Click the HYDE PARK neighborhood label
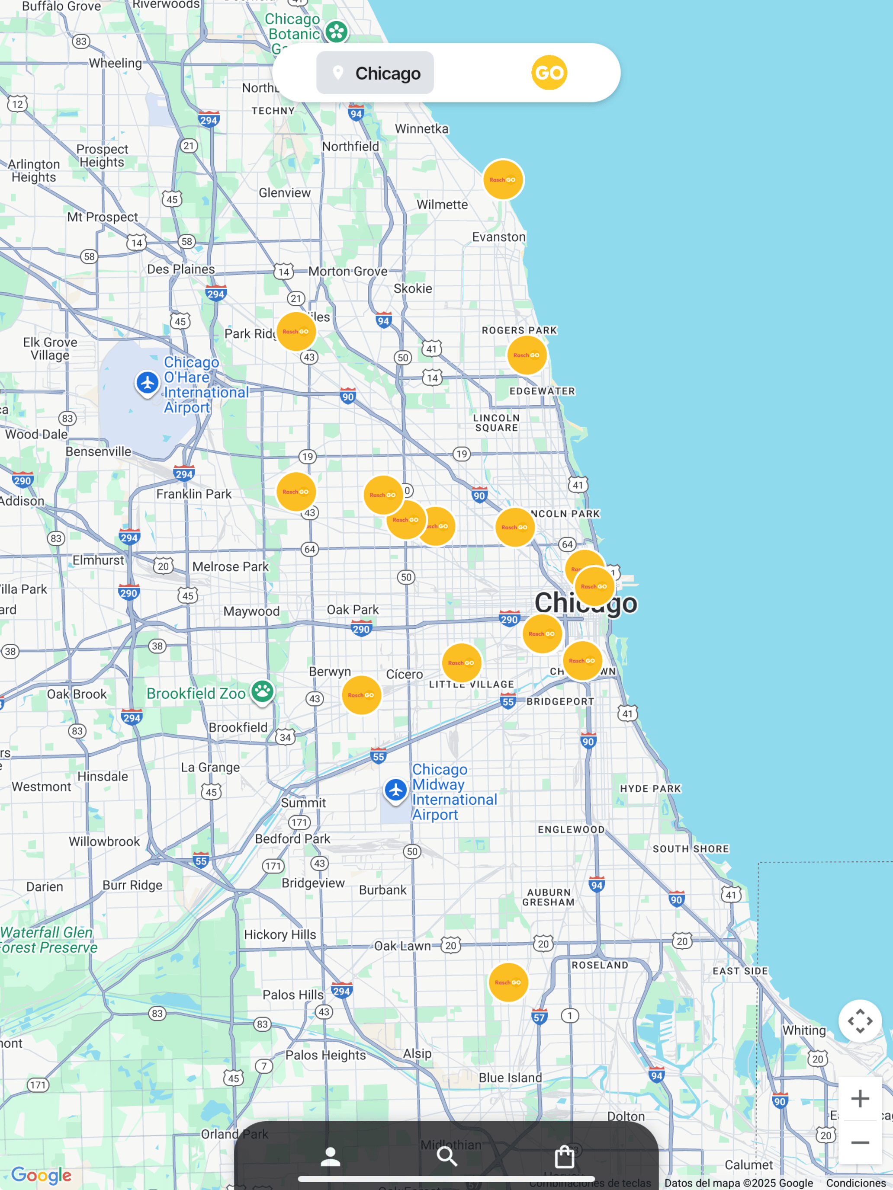 [x=650, y=789]
